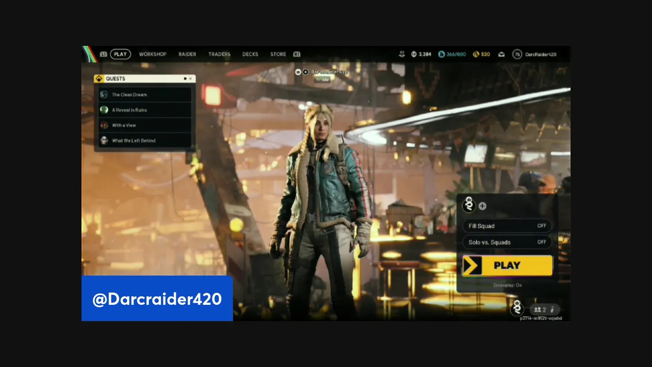652x367 pixels.
Task: Open What We Left Behind quest
Action: click(145, 140)
